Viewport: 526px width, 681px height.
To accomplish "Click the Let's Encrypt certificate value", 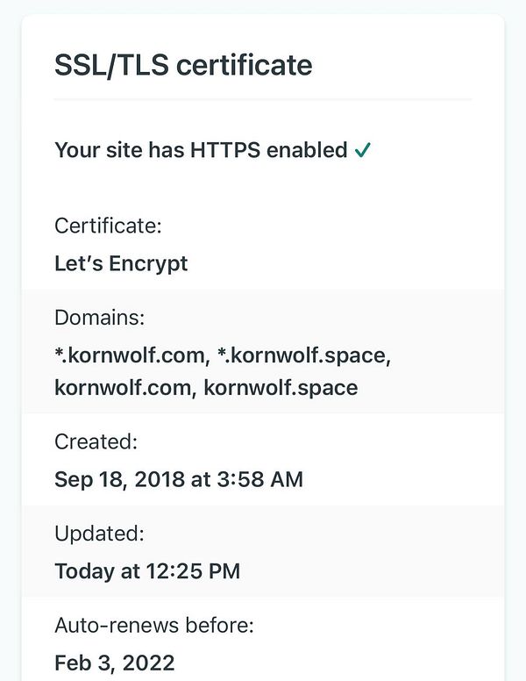I will click(121, 263).
